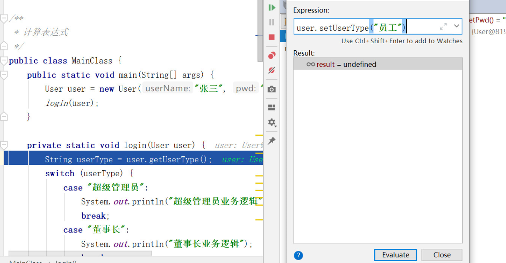Viewport: 506px width, 263px height.
Task: Click the 'MainClass' name in the class declaration
Action: click(x=92, y=61)
